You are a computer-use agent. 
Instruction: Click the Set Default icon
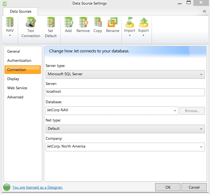51,22
